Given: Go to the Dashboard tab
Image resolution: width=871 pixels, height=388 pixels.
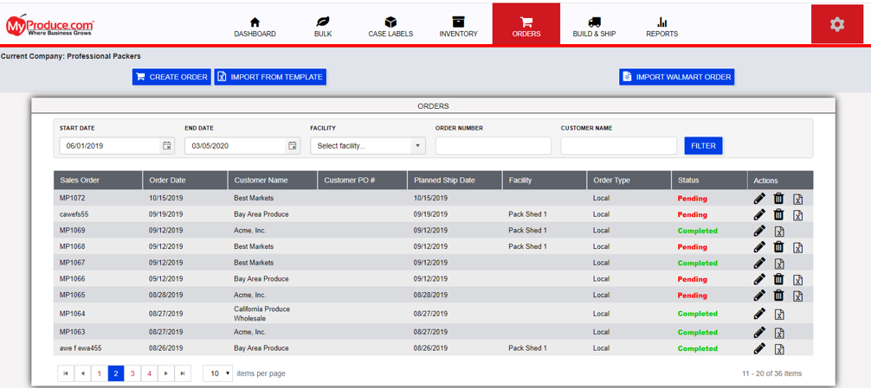Looking at the screenshot, I should pyautogui.click(x=255, y=27).
